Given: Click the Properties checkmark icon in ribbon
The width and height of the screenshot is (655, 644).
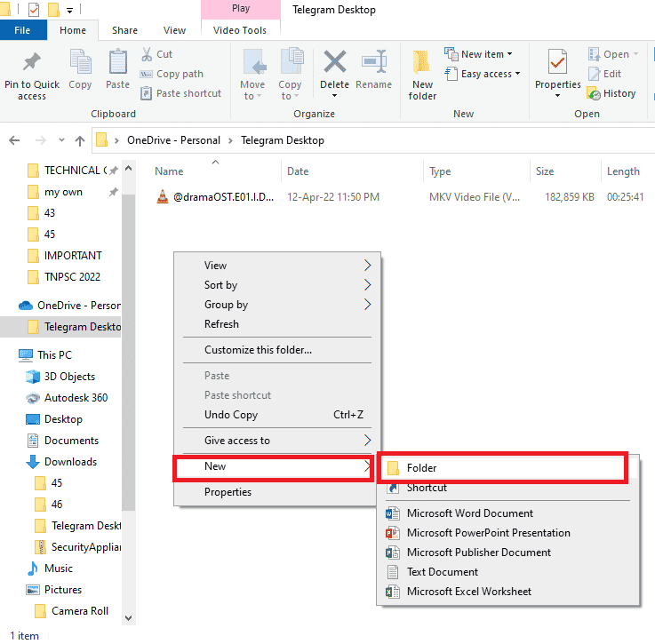Looking at the screenshot, I should point(557,62).
